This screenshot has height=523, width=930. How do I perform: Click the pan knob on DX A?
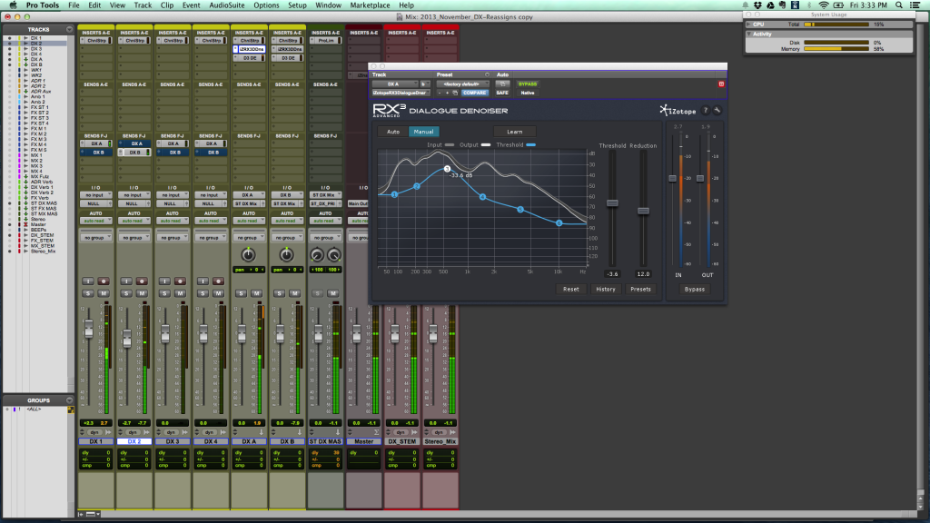click(248, 256)
